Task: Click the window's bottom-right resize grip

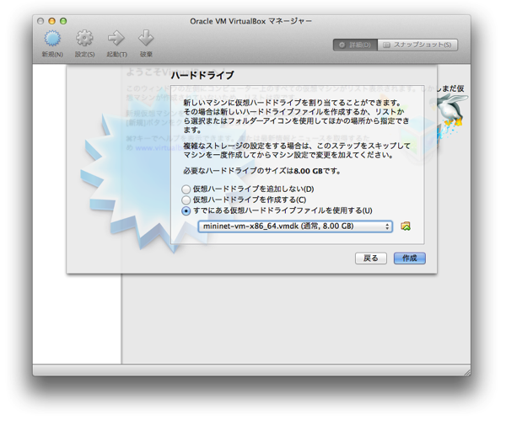Action: click(x=466, y=371)
